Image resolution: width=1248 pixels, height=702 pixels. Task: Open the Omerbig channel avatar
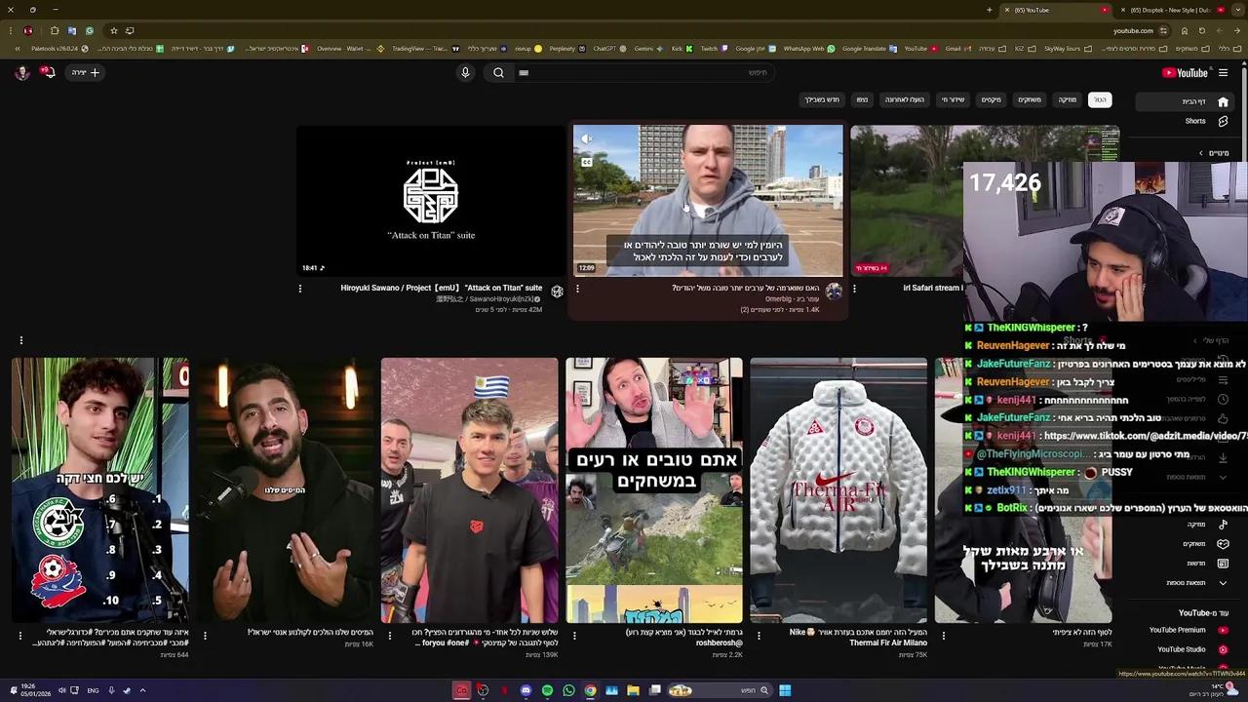pos(834,292)
